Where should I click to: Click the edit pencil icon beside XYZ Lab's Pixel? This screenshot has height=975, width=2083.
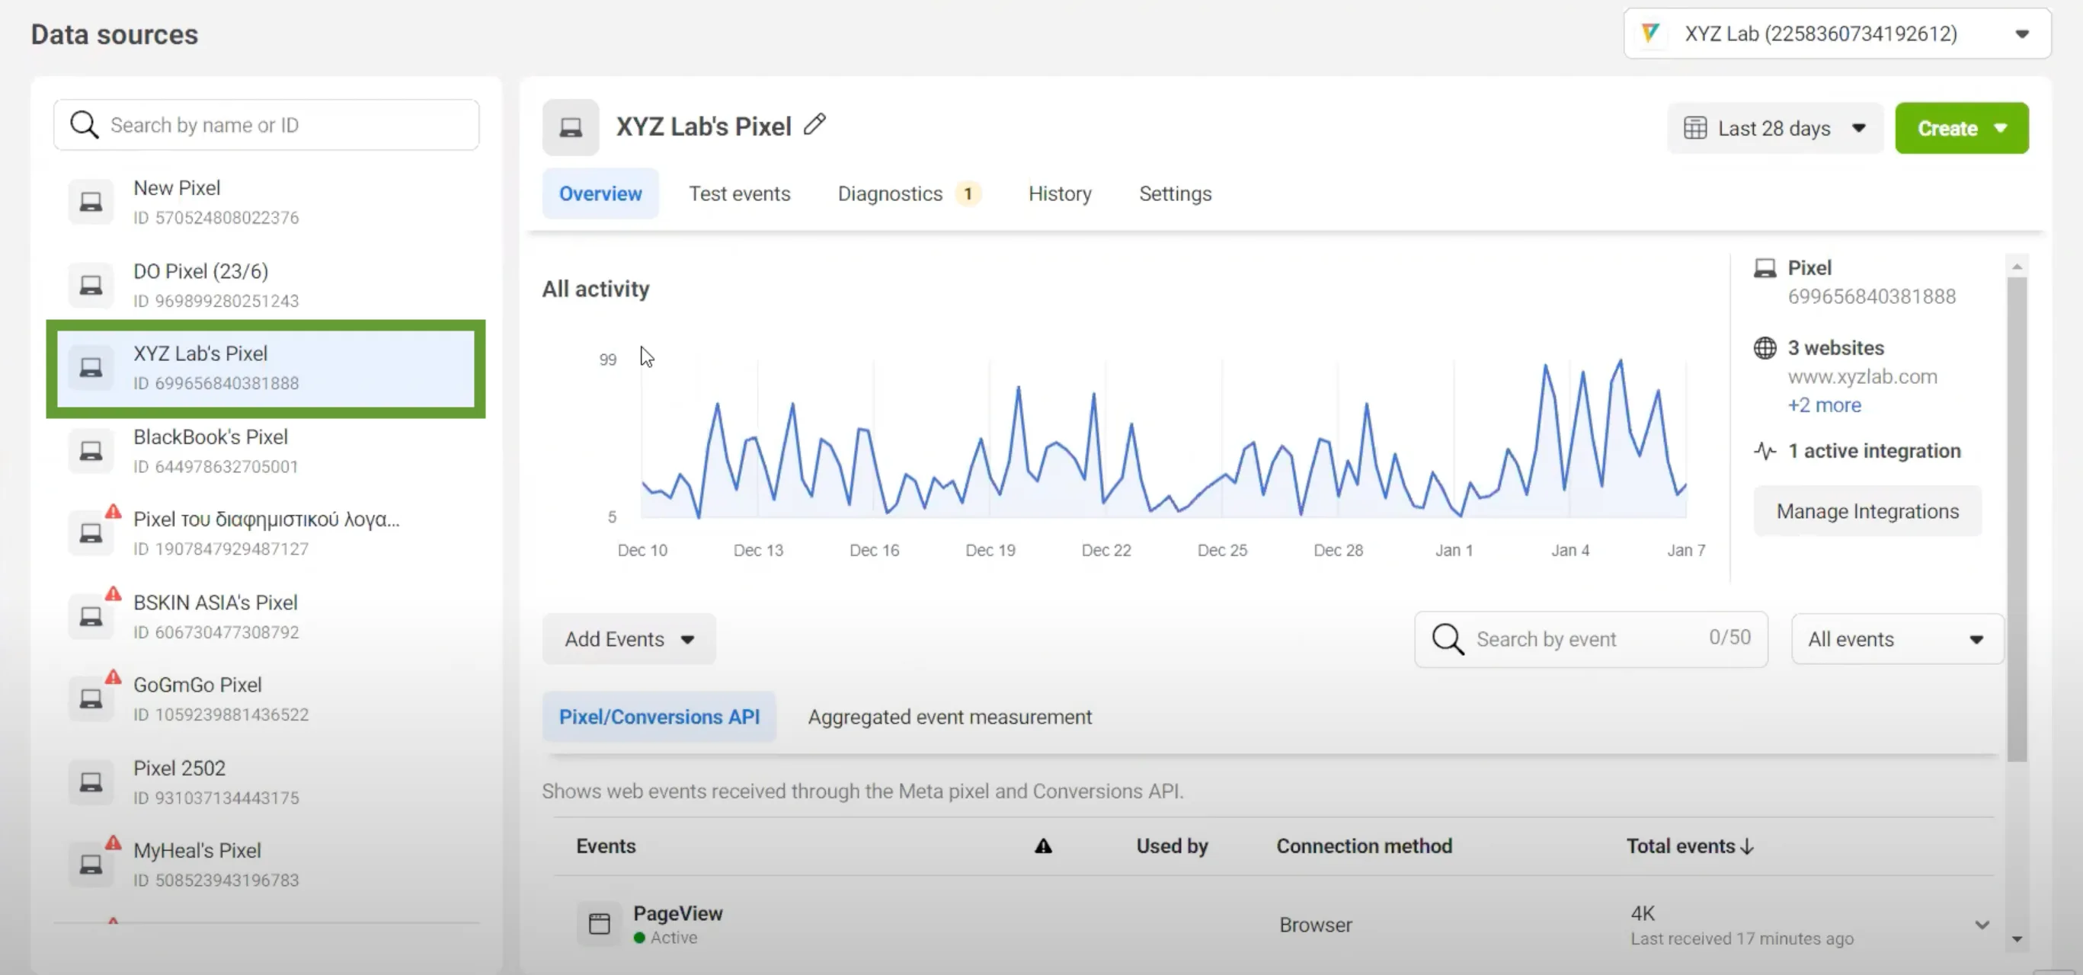click(815, 124)
